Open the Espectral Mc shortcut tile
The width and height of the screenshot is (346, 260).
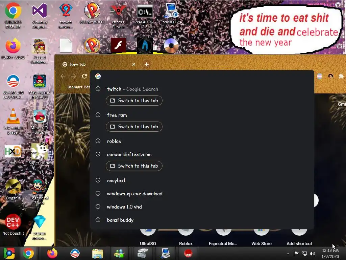[223, 238]
